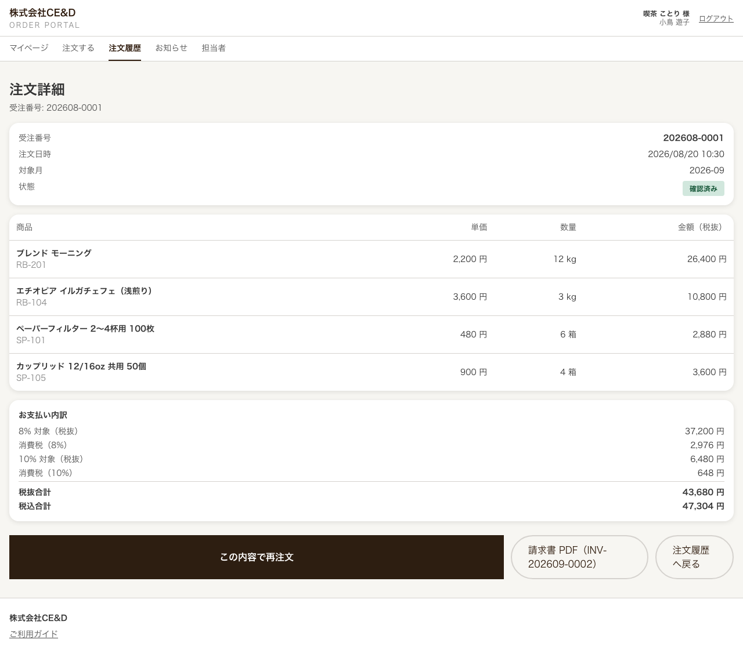Image resolution: width=743 pixels, height=654 pixels.
Task: Click the この内容で再注文 button
Action: 257,557
